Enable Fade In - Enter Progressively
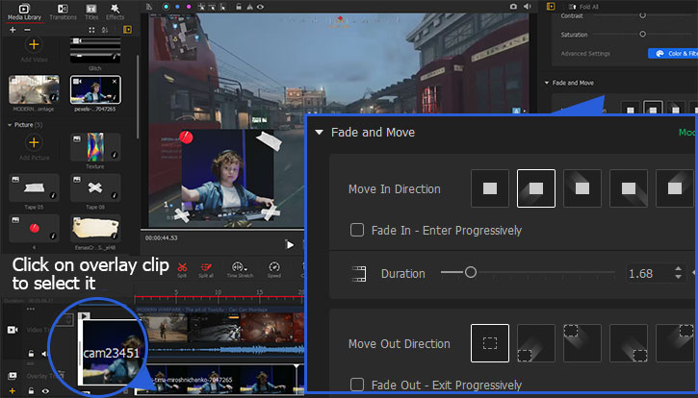Image resolution: width=698 pixels, height=398 pixels. [356, 231]
